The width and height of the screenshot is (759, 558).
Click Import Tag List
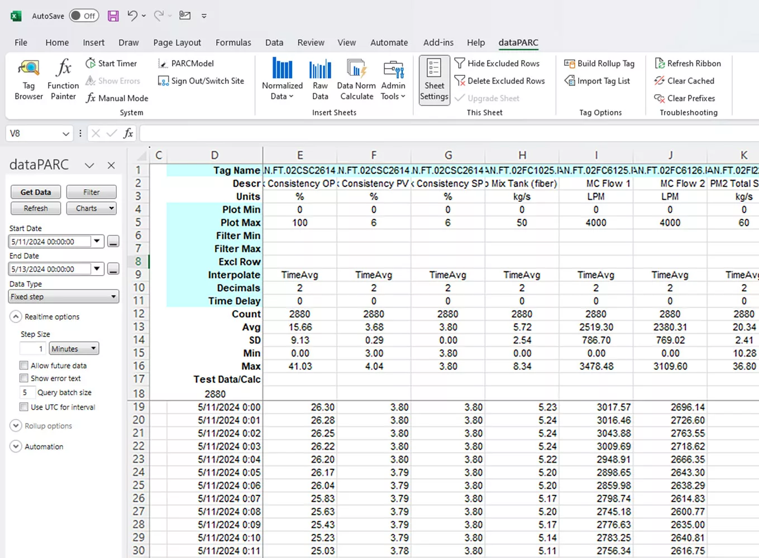click(x=597, y=81)
